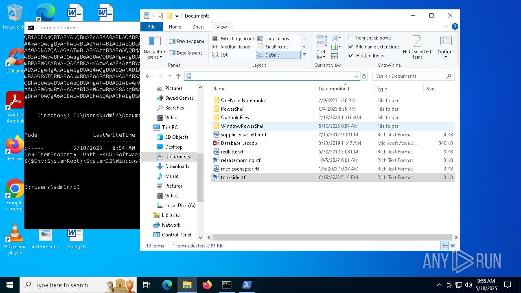Viewport: 521px width, 293px height.
Task: Toggle the Details pane button
Action: tap(186, 53)
